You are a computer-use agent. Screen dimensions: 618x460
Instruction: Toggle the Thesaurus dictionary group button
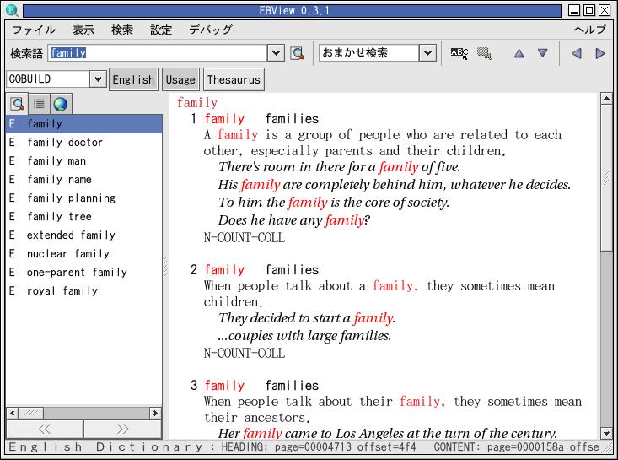[234, 79]
